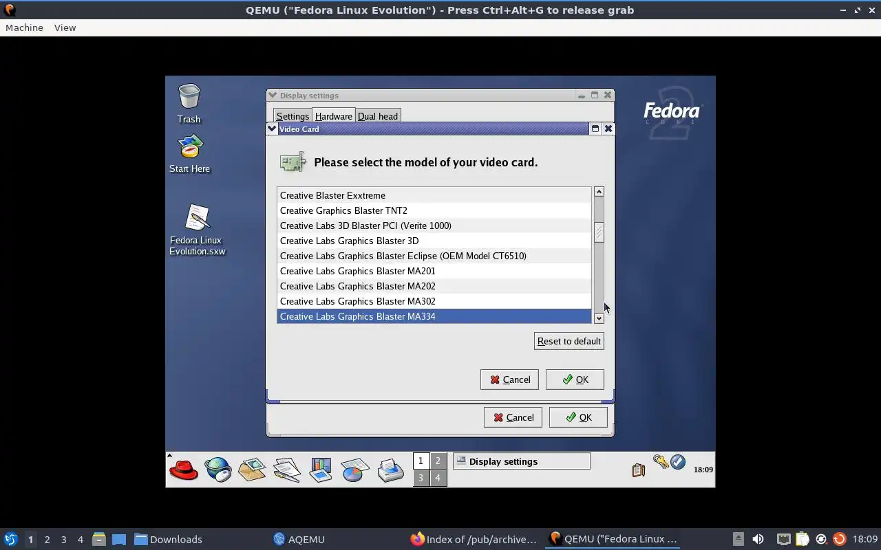Switch to Fedora workspace 4
881x550 pixels.
tap(438, 478)
